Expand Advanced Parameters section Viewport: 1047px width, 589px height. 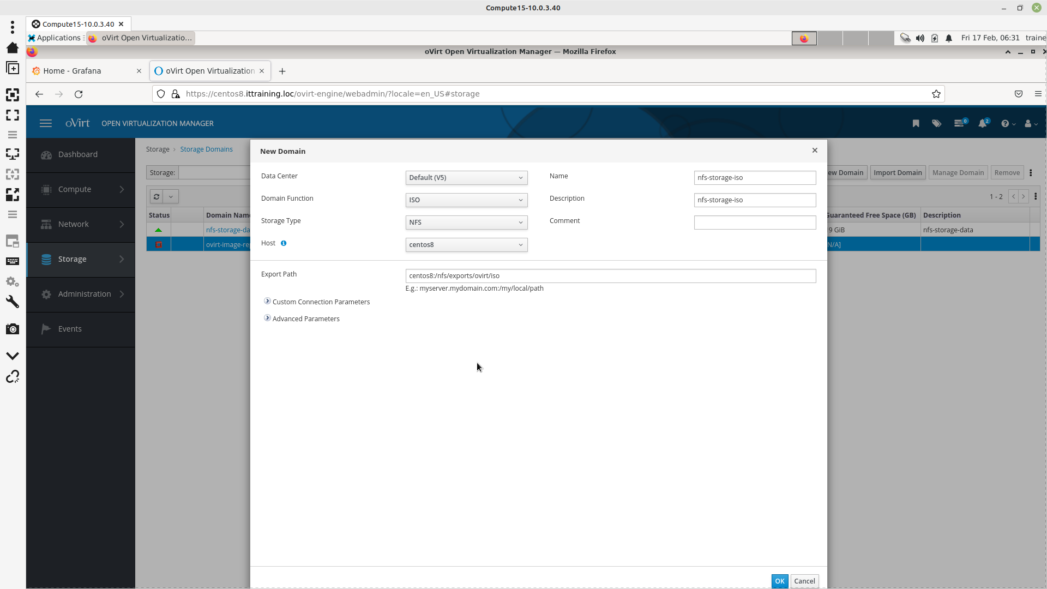pyautogui.click(x=267, y=318)
